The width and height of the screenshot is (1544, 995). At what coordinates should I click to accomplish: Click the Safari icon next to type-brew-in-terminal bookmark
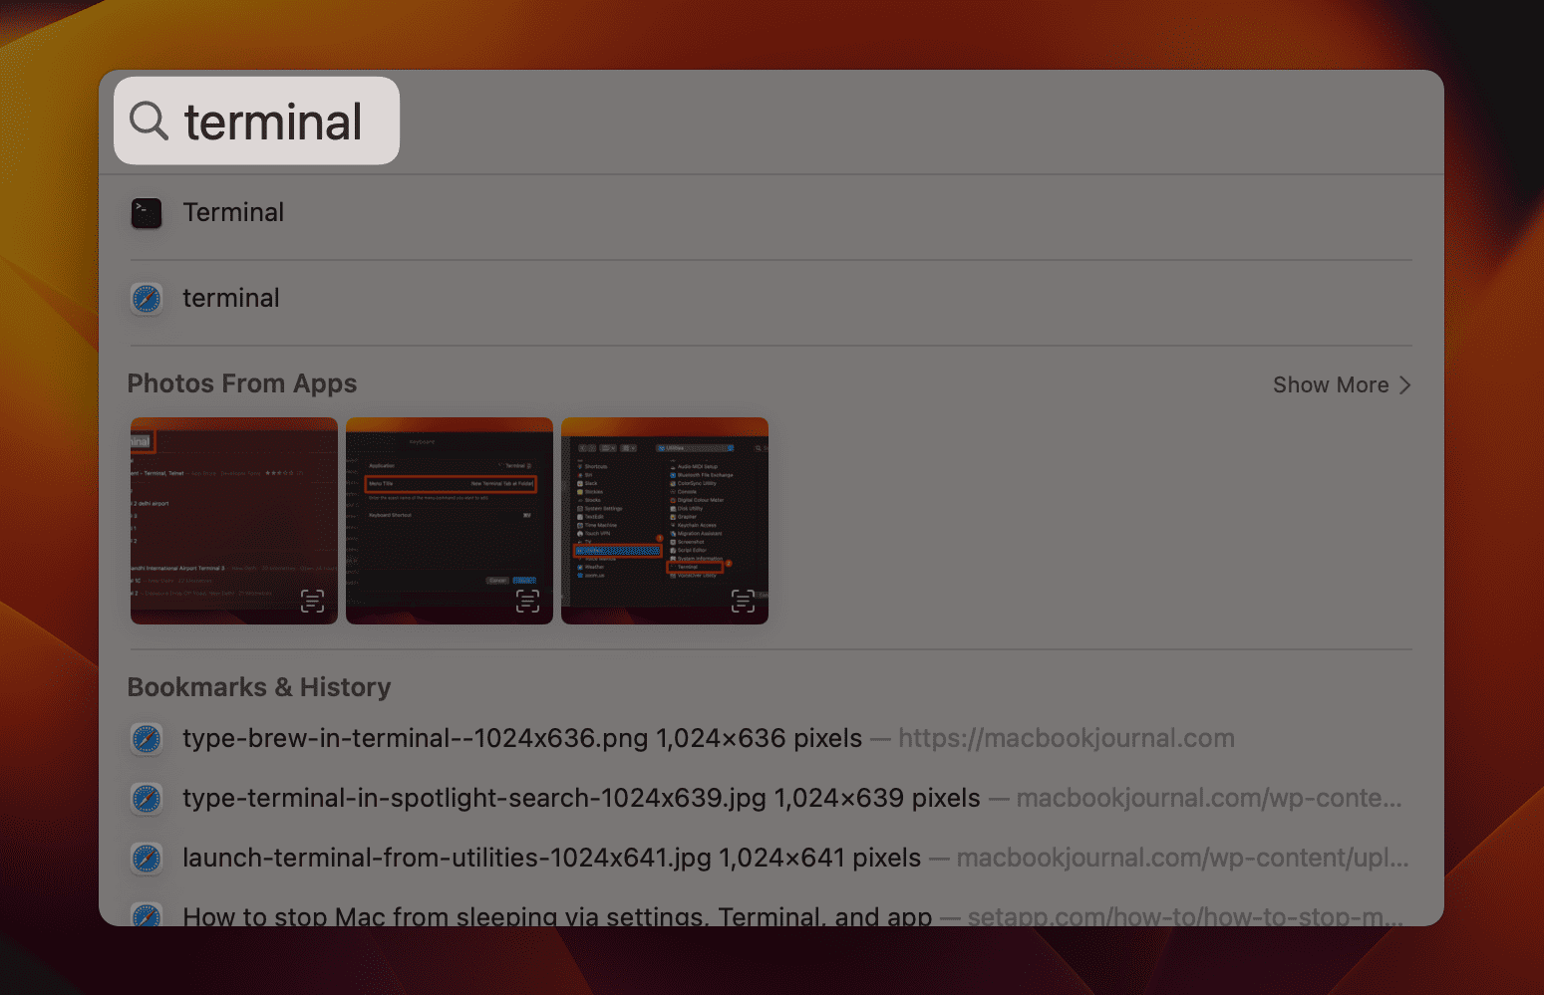(x=146, y=739)
